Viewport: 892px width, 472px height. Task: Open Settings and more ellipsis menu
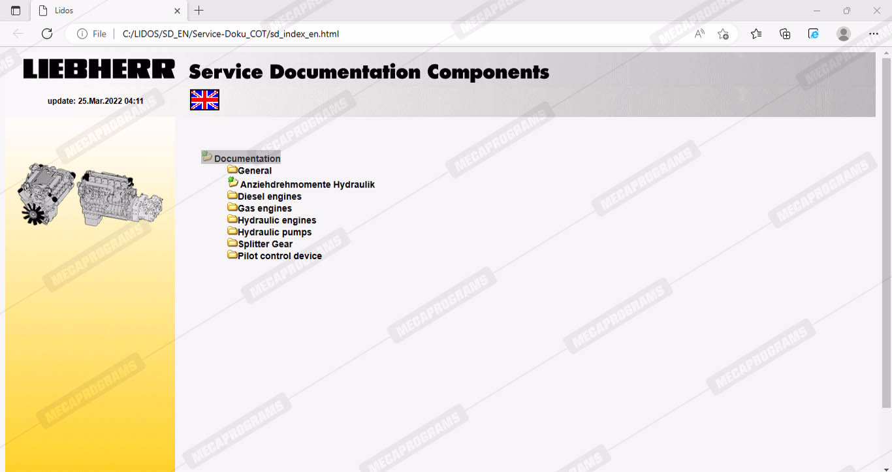[x=874, y=34]
